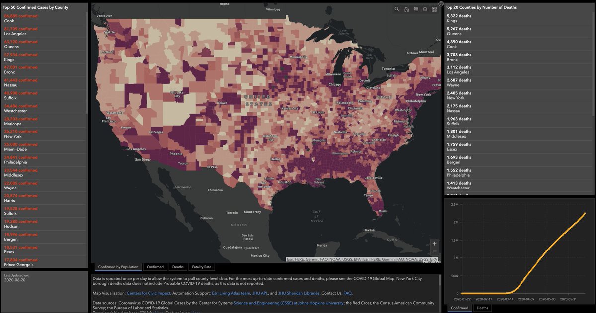Screen dimensions: 596x313
Task: Show the Deaths chart tab
Action: tap(482, 308)
